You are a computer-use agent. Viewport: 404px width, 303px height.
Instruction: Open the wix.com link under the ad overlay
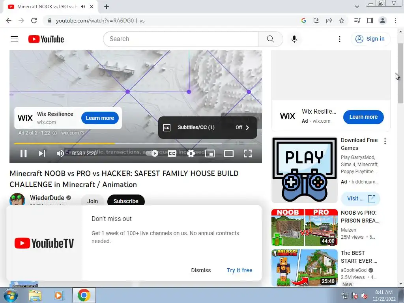point(72,133)
